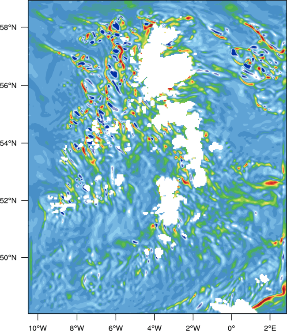This screenshot has width=287, height=331.
Task: Click the 58°N latitude label
Action: click(x=8, y=27)
